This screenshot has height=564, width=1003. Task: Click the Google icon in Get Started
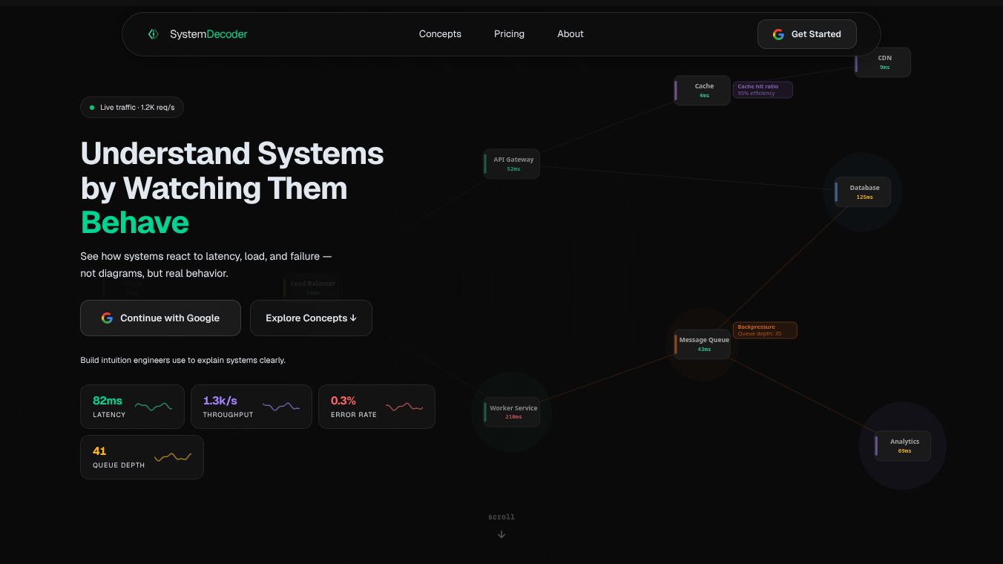778,34
